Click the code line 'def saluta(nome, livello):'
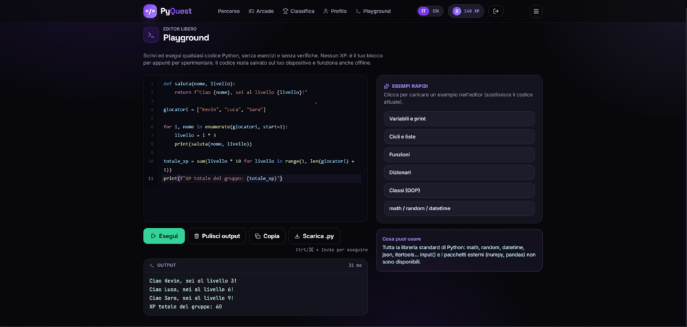 point(200,83)
